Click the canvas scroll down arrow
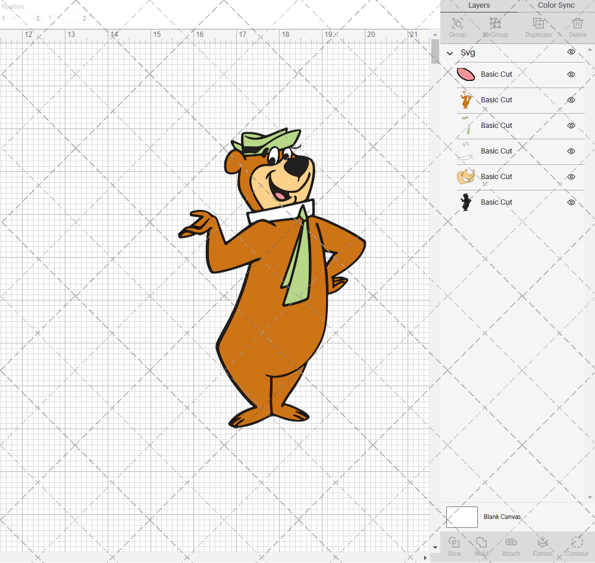595x563 pixels. tap(436, 548)
